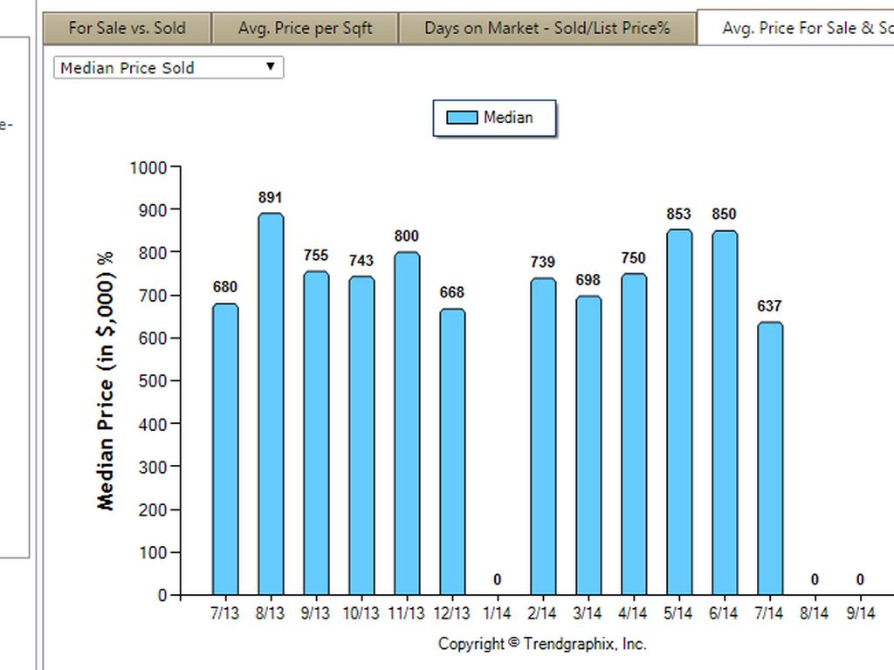Click the 5/14 bar showing 853
This screenshot has height=670, width=894.
pos(679,412)
